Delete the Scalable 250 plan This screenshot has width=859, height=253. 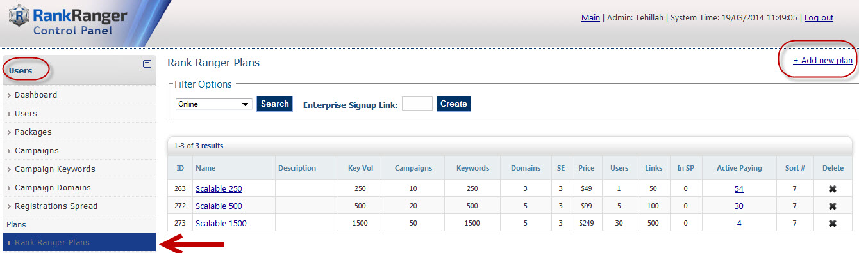833,188
